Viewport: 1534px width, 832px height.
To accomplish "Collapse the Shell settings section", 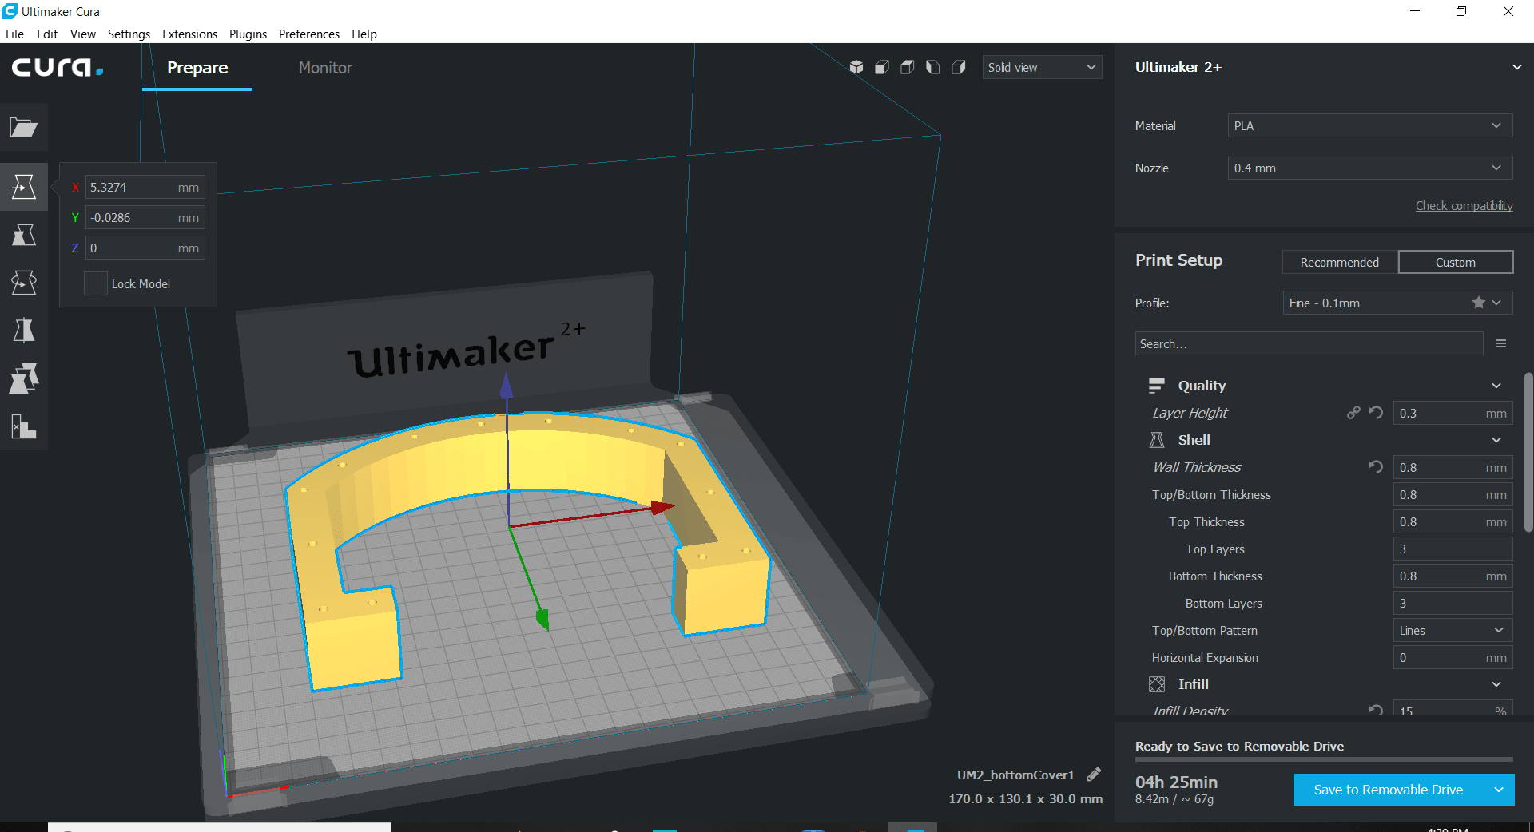I will pyautogui.click(x=1496, y=440).
